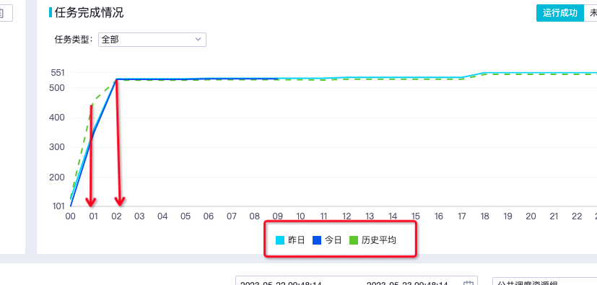Click the 551 value on y-axis
The image size is (597, 285).
pyautogui.click(x=58, y=72)
